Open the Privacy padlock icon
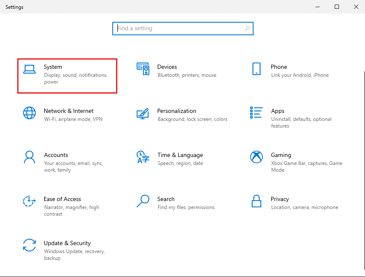This screenshot has width=365, height=277. pos(257,201)
